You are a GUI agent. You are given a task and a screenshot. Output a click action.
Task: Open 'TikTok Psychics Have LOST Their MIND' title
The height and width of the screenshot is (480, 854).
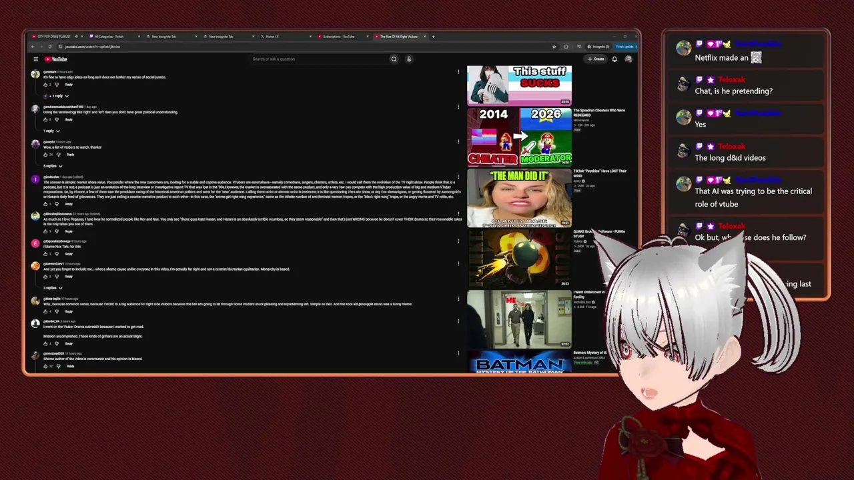[x=600, y=173]
